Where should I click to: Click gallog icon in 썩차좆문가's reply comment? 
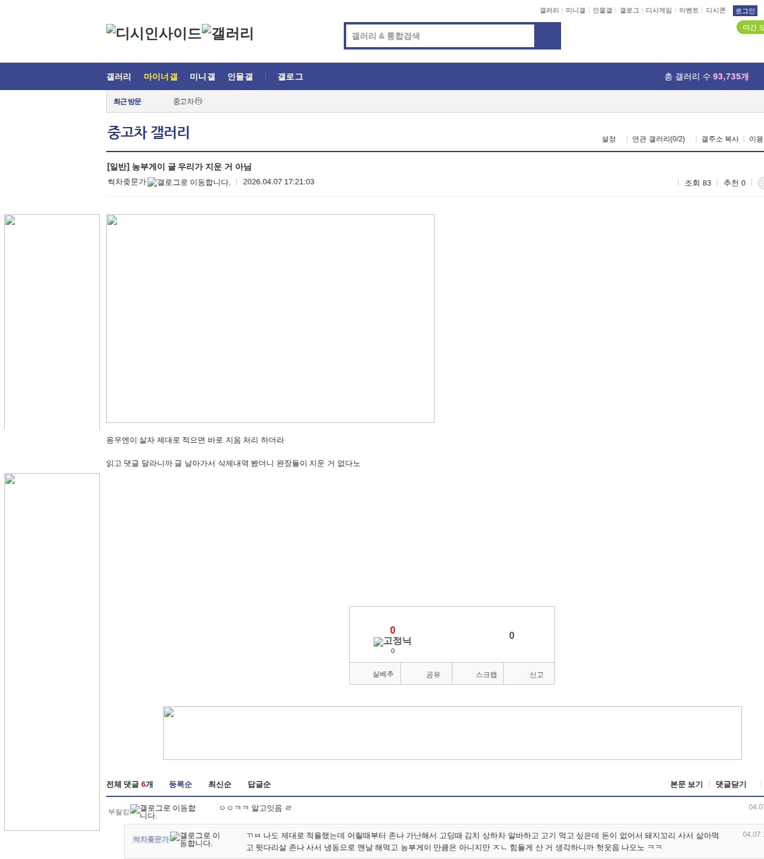(x=195, y=839)
